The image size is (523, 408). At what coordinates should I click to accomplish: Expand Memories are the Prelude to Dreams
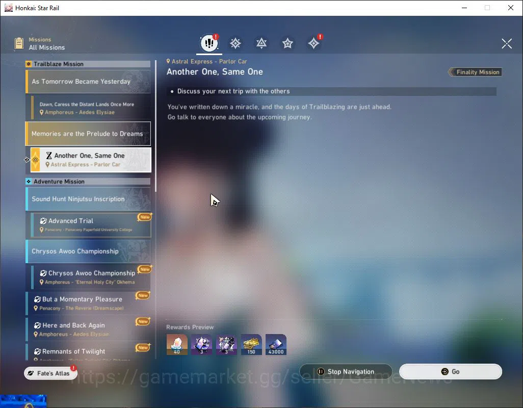pyautogui.click(x=88, y=134)
